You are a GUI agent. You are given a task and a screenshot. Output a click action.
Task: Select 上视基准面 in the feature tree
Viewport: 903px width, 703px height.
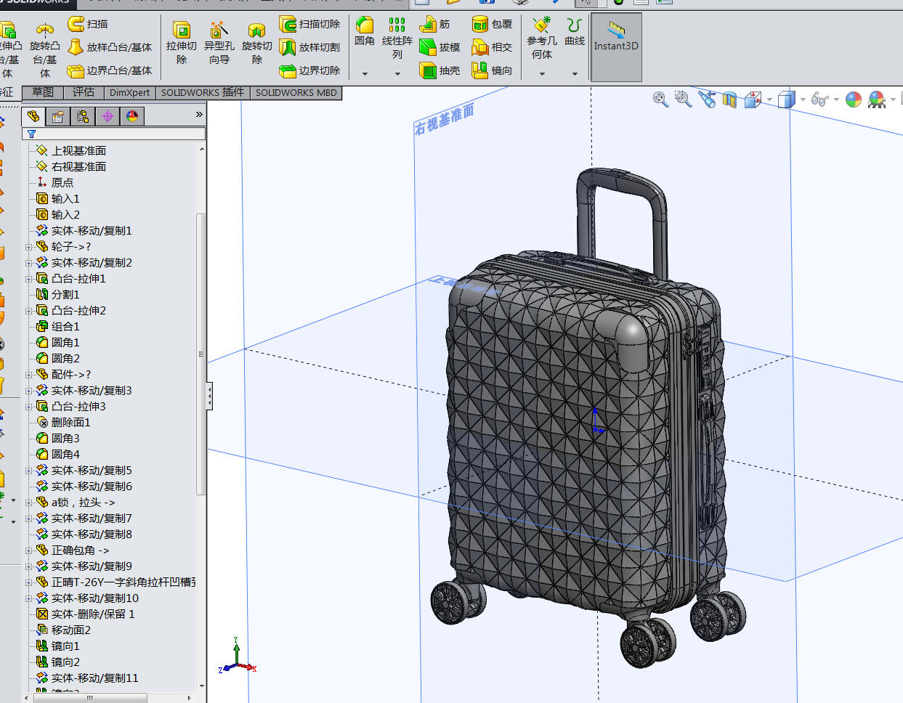click(x=78, y=150)
